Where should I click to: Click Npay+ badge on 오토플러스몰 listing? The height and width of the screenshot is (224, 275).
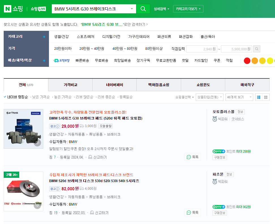pyautogui.click(x=219, y=151)
